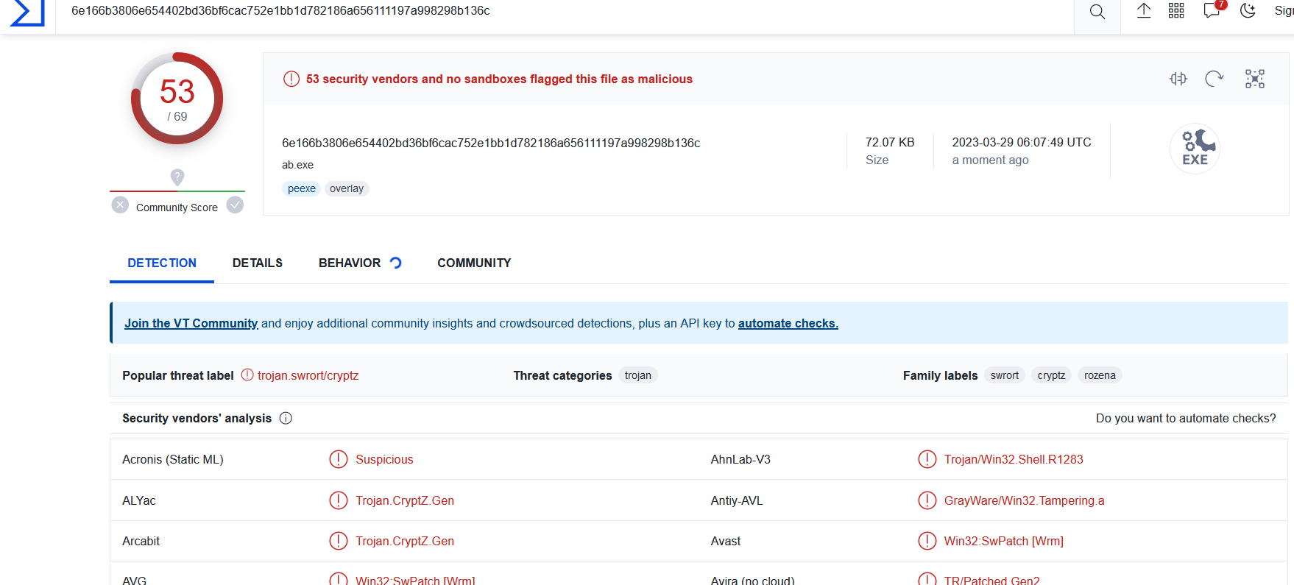Click the 2023-03-29 06:07:49 UTC date

click(1022, 142)
